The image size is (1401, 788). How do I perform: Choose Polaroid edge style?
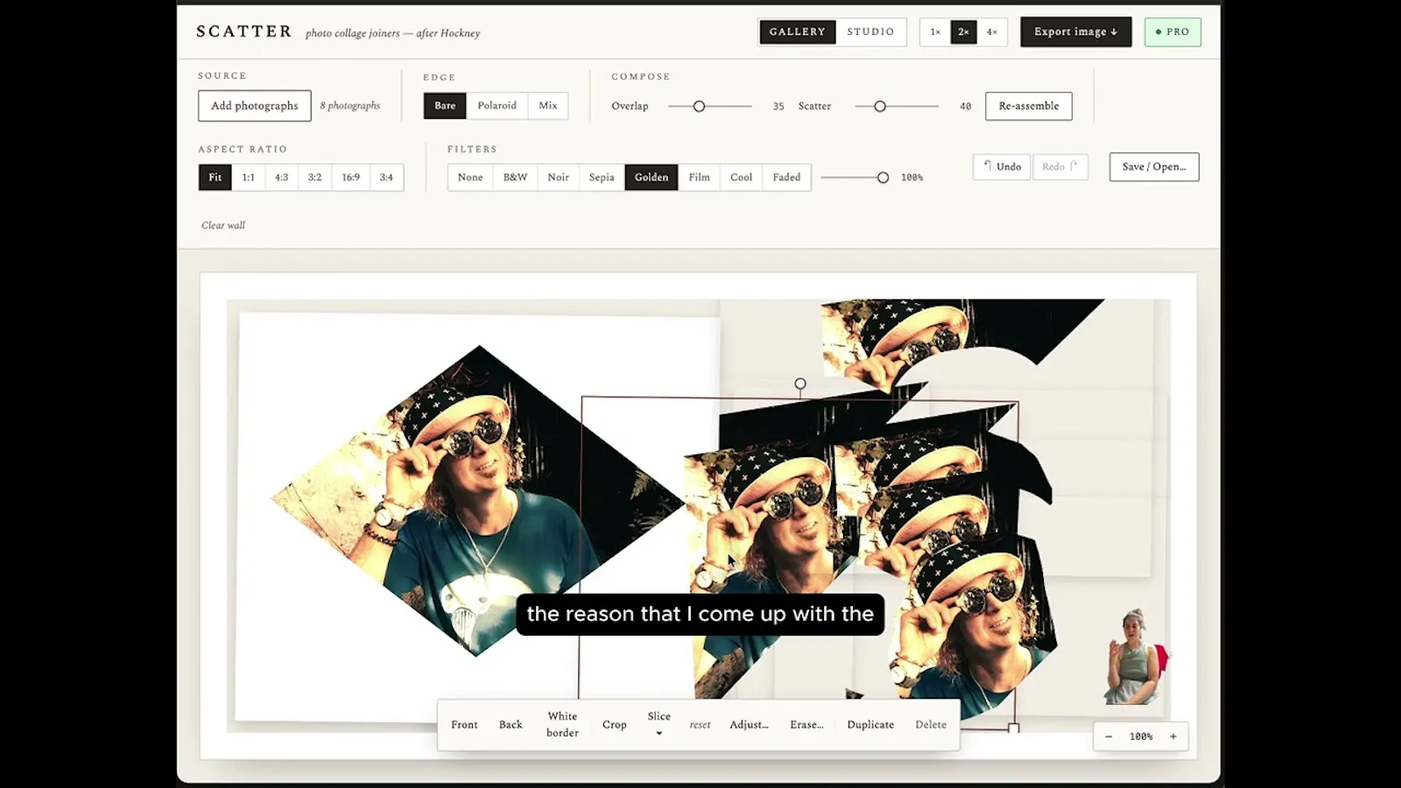(496, 105)
